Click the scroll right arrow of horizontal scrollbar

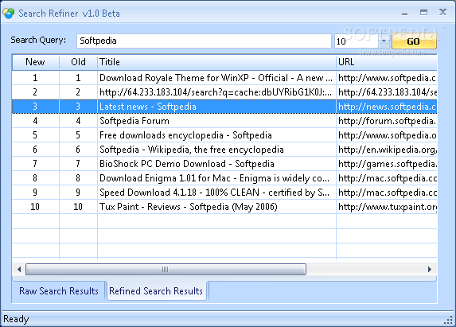(430, 269)
